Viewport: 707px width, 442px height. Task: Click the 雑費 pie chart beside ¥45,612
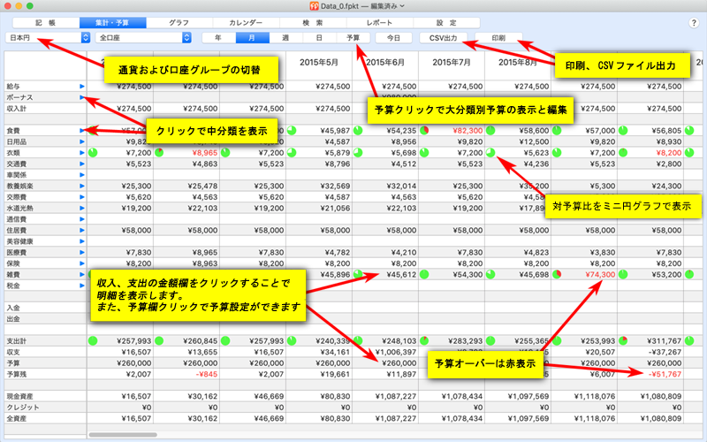pyautogui.click(x=358, y=274)
